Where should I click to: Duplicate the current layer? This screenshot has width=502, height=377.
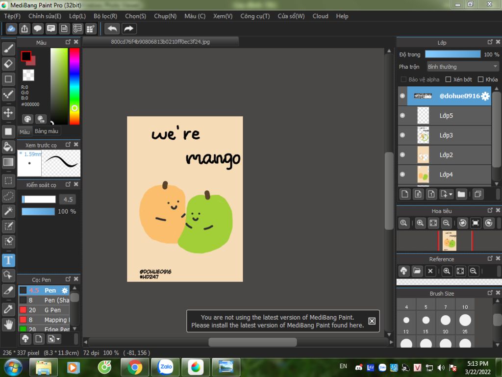pyautogui.click(x=478, y=194)
